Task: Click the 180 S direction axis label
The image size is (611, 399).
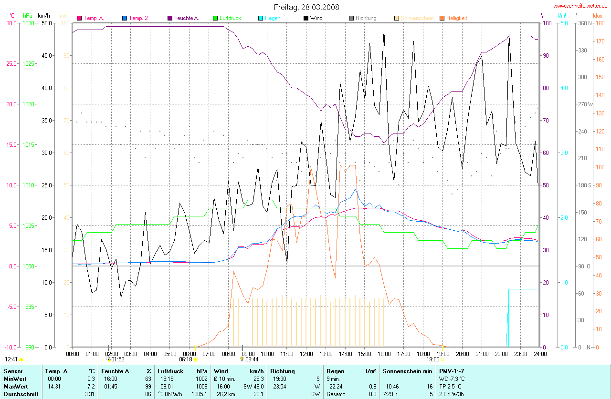Action: pyautogui.click(x=584, y=185)
